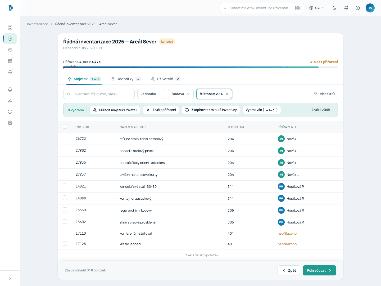Image resolution: width=381 pixels, height=286 pixels.
Task: Open the printer icon in sidebar
Action: 10,90
